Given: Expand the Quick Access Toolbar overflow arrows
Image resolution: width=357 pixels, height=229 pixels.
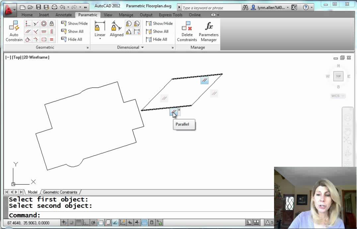Looking at the screenshot, I should coord(85,8).
